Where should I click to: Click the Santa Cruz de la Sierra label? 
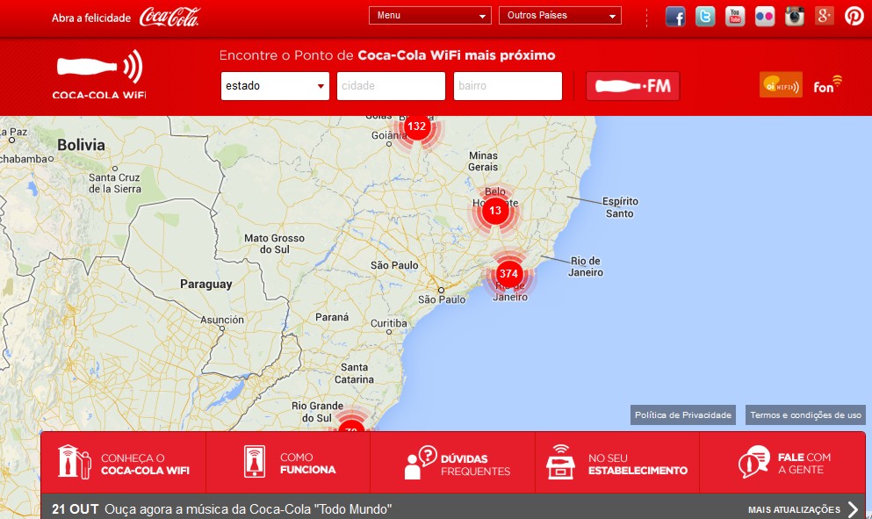click(x=114, y=183)
